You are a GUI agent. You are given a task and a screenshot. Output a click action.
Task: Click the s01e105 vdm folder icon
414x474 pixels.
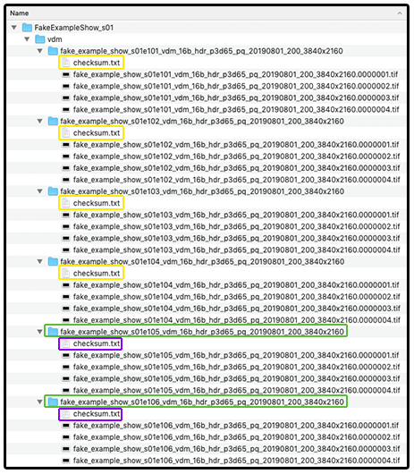pyautogui.click(x=53, y=332)
